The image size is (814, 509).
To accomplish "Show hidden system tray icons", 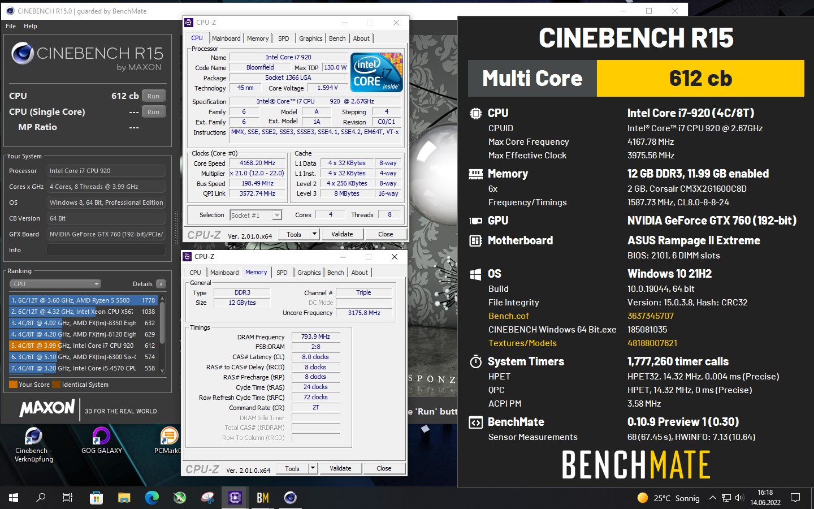I will pos(712,498).
